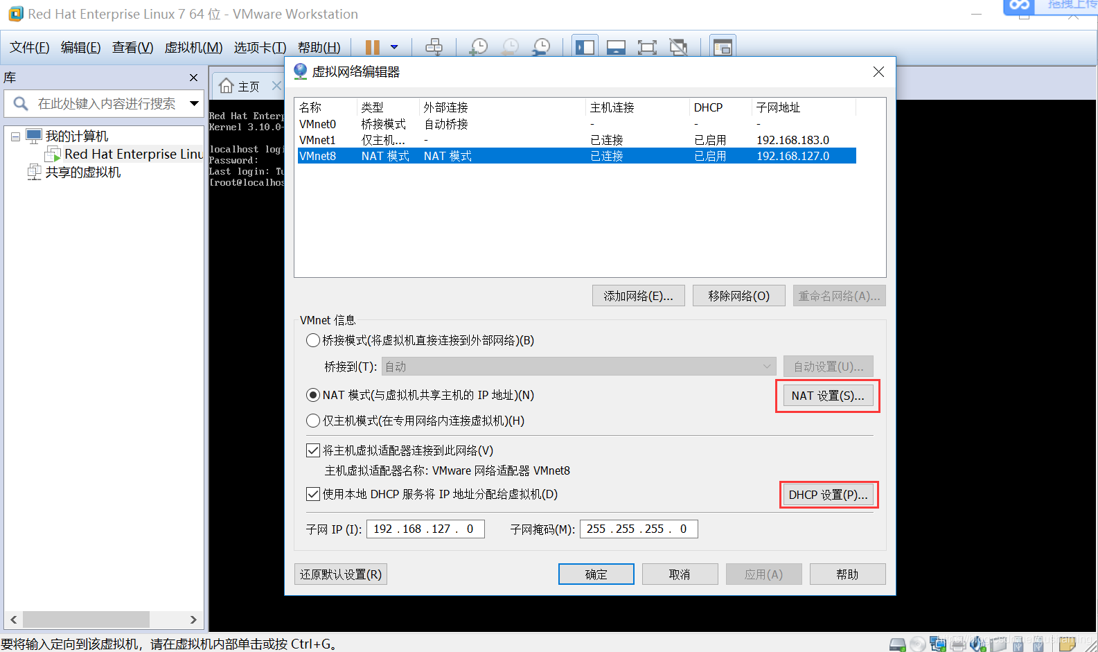Image resolution: width=1098 pixels, height=652 pixels.
Task: Open the 帮助(H) menu
Action: [x=319, y=48]
